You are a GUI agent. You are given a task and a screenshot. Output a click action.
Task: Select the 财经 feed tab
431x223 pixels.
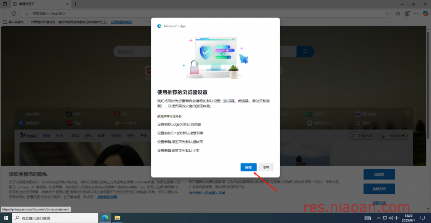[x=130, y=136]
